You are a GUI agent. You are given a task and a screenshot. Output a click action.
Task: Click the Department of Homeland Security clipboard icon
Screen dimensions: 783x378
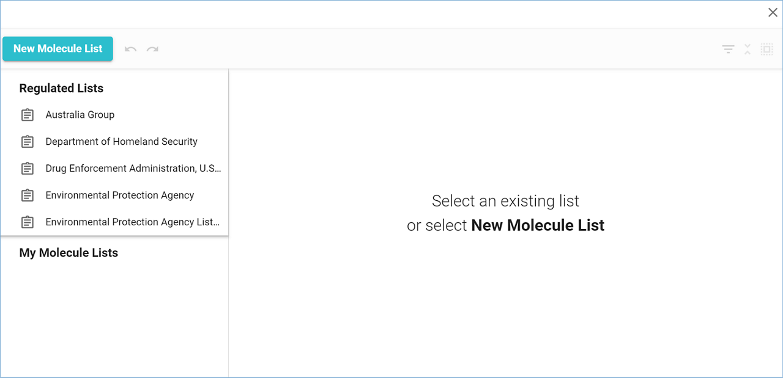[28, 142]
